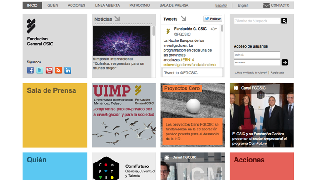The image size is (315, 180).
Task: Open the purple chemistry news image
Action: click(x=121, y=40)
